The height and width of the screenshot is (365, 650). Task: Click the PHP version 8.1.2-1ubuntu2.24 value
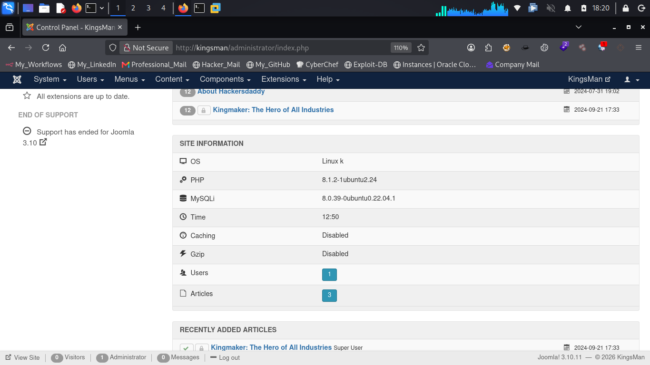pos(349,180)
